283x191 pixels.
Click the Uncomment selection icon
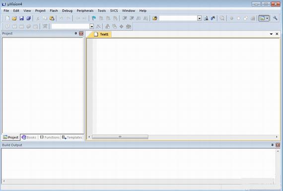point(145,18)
